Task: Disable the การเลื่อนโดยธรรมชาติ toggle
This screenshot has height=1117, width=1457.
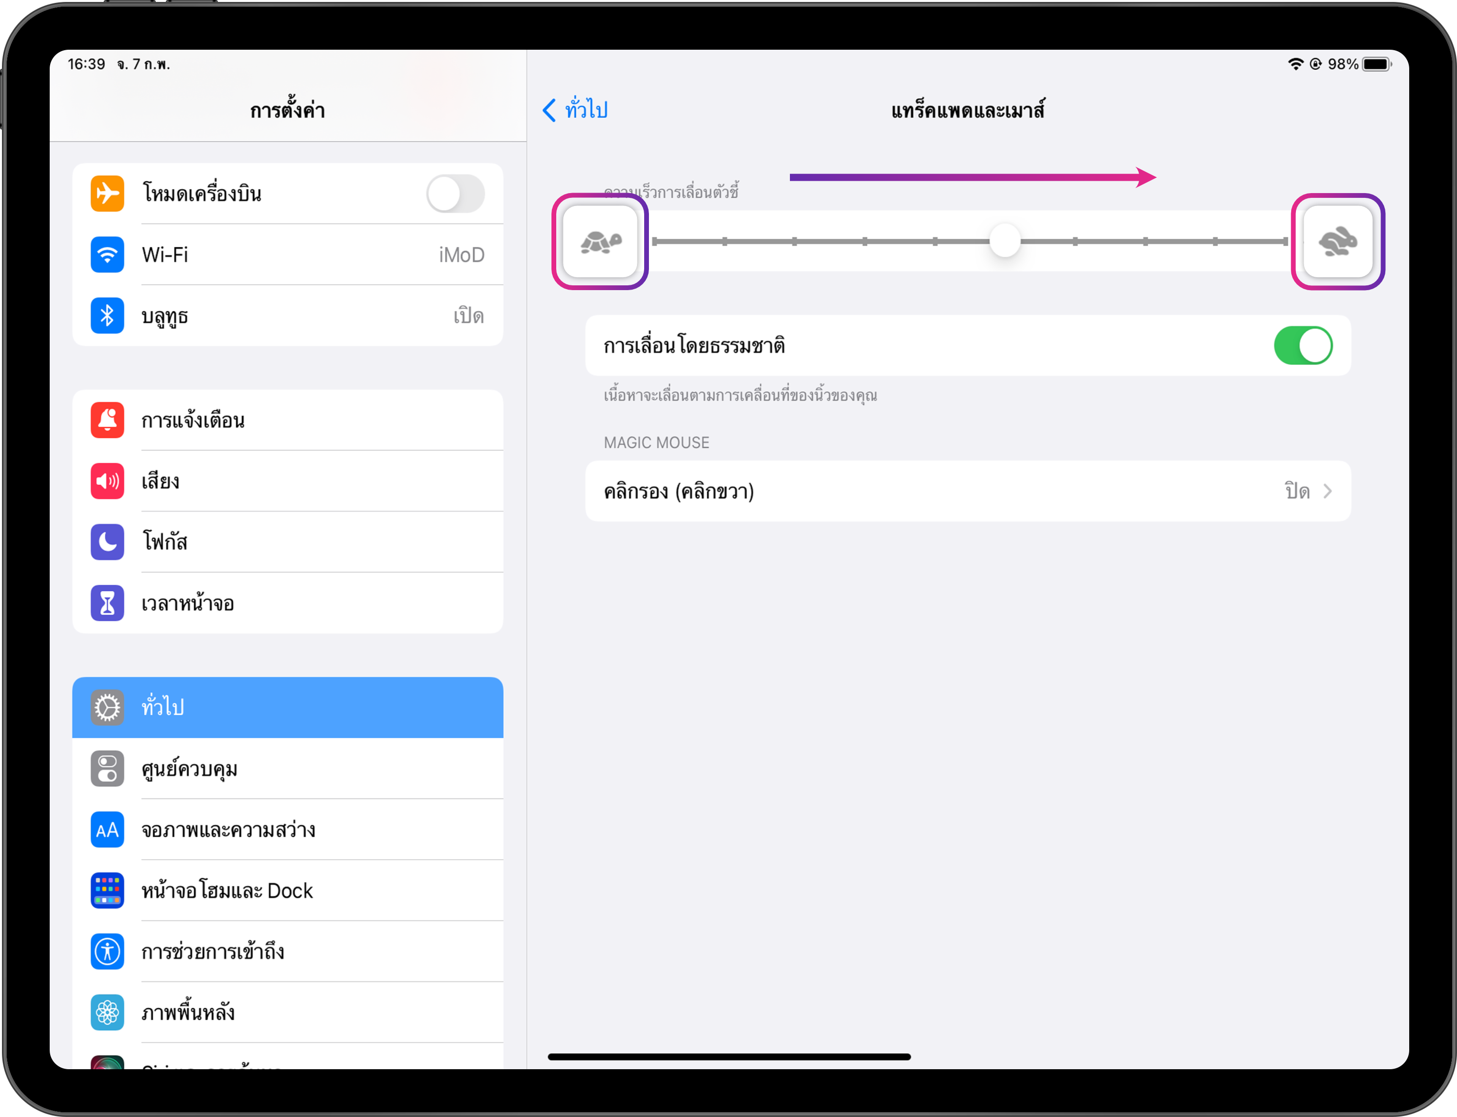Action: [x=1303, y=346]
